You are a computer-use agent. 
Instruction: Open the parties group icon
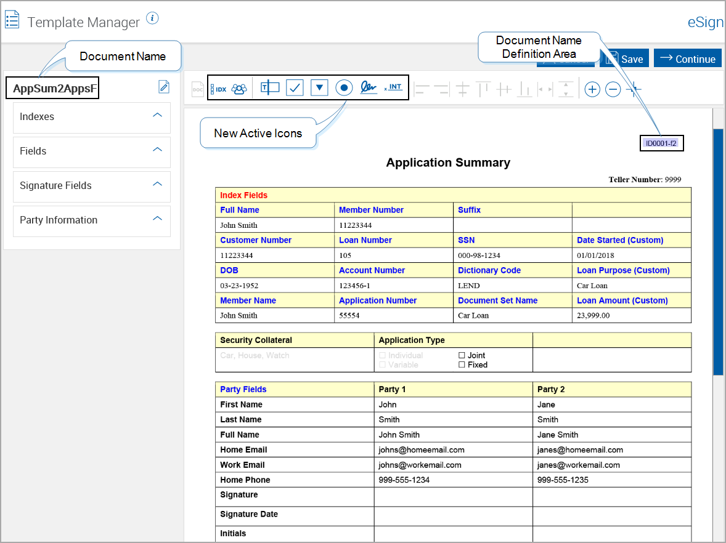coord(239,89)
